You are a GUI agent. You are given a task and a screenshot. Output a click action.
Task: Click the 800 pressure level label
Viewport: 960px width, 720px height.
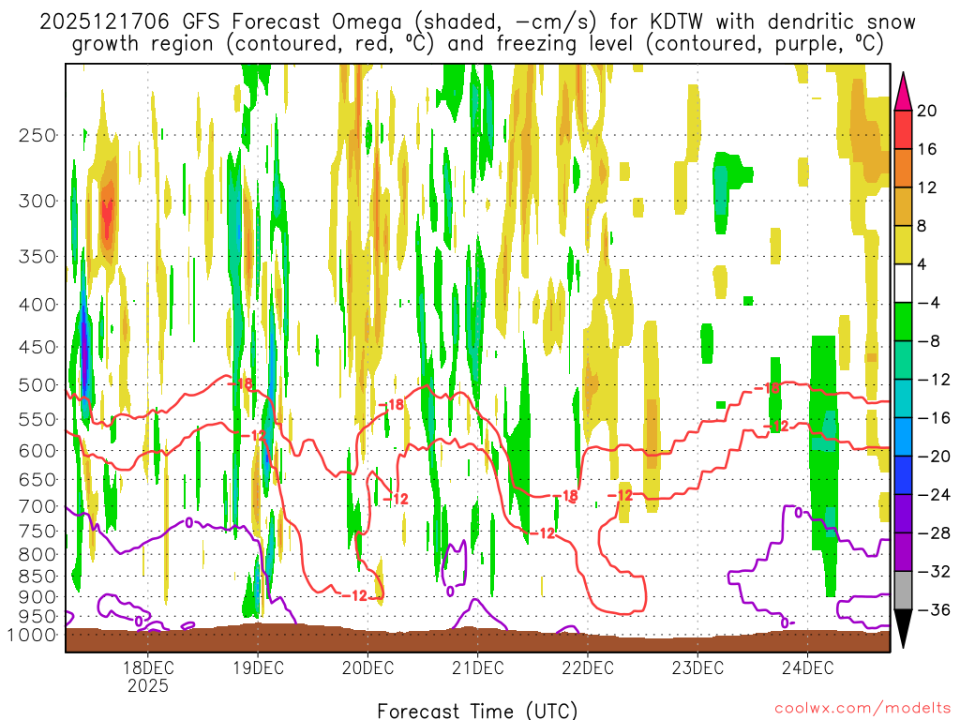click(37, 555)
